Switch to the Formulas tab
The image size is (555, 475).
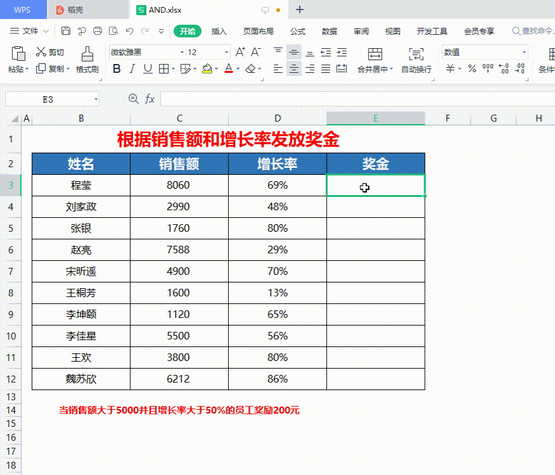pos(298,31)
